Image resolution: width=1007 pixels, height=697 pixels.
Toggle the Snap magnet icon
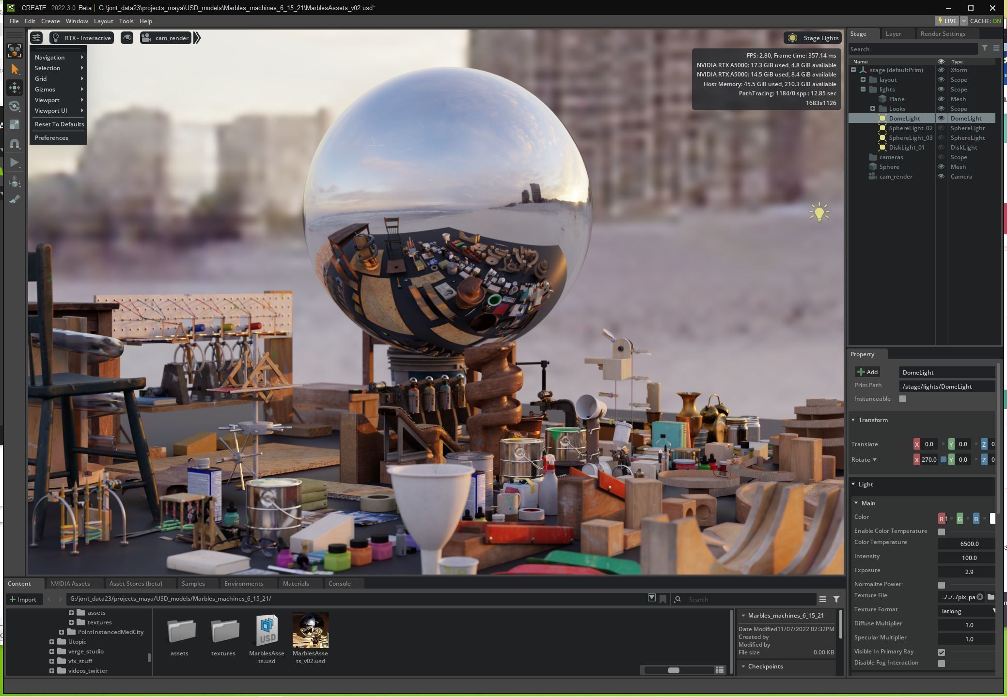pyautogui.click(x=15, y=143)
